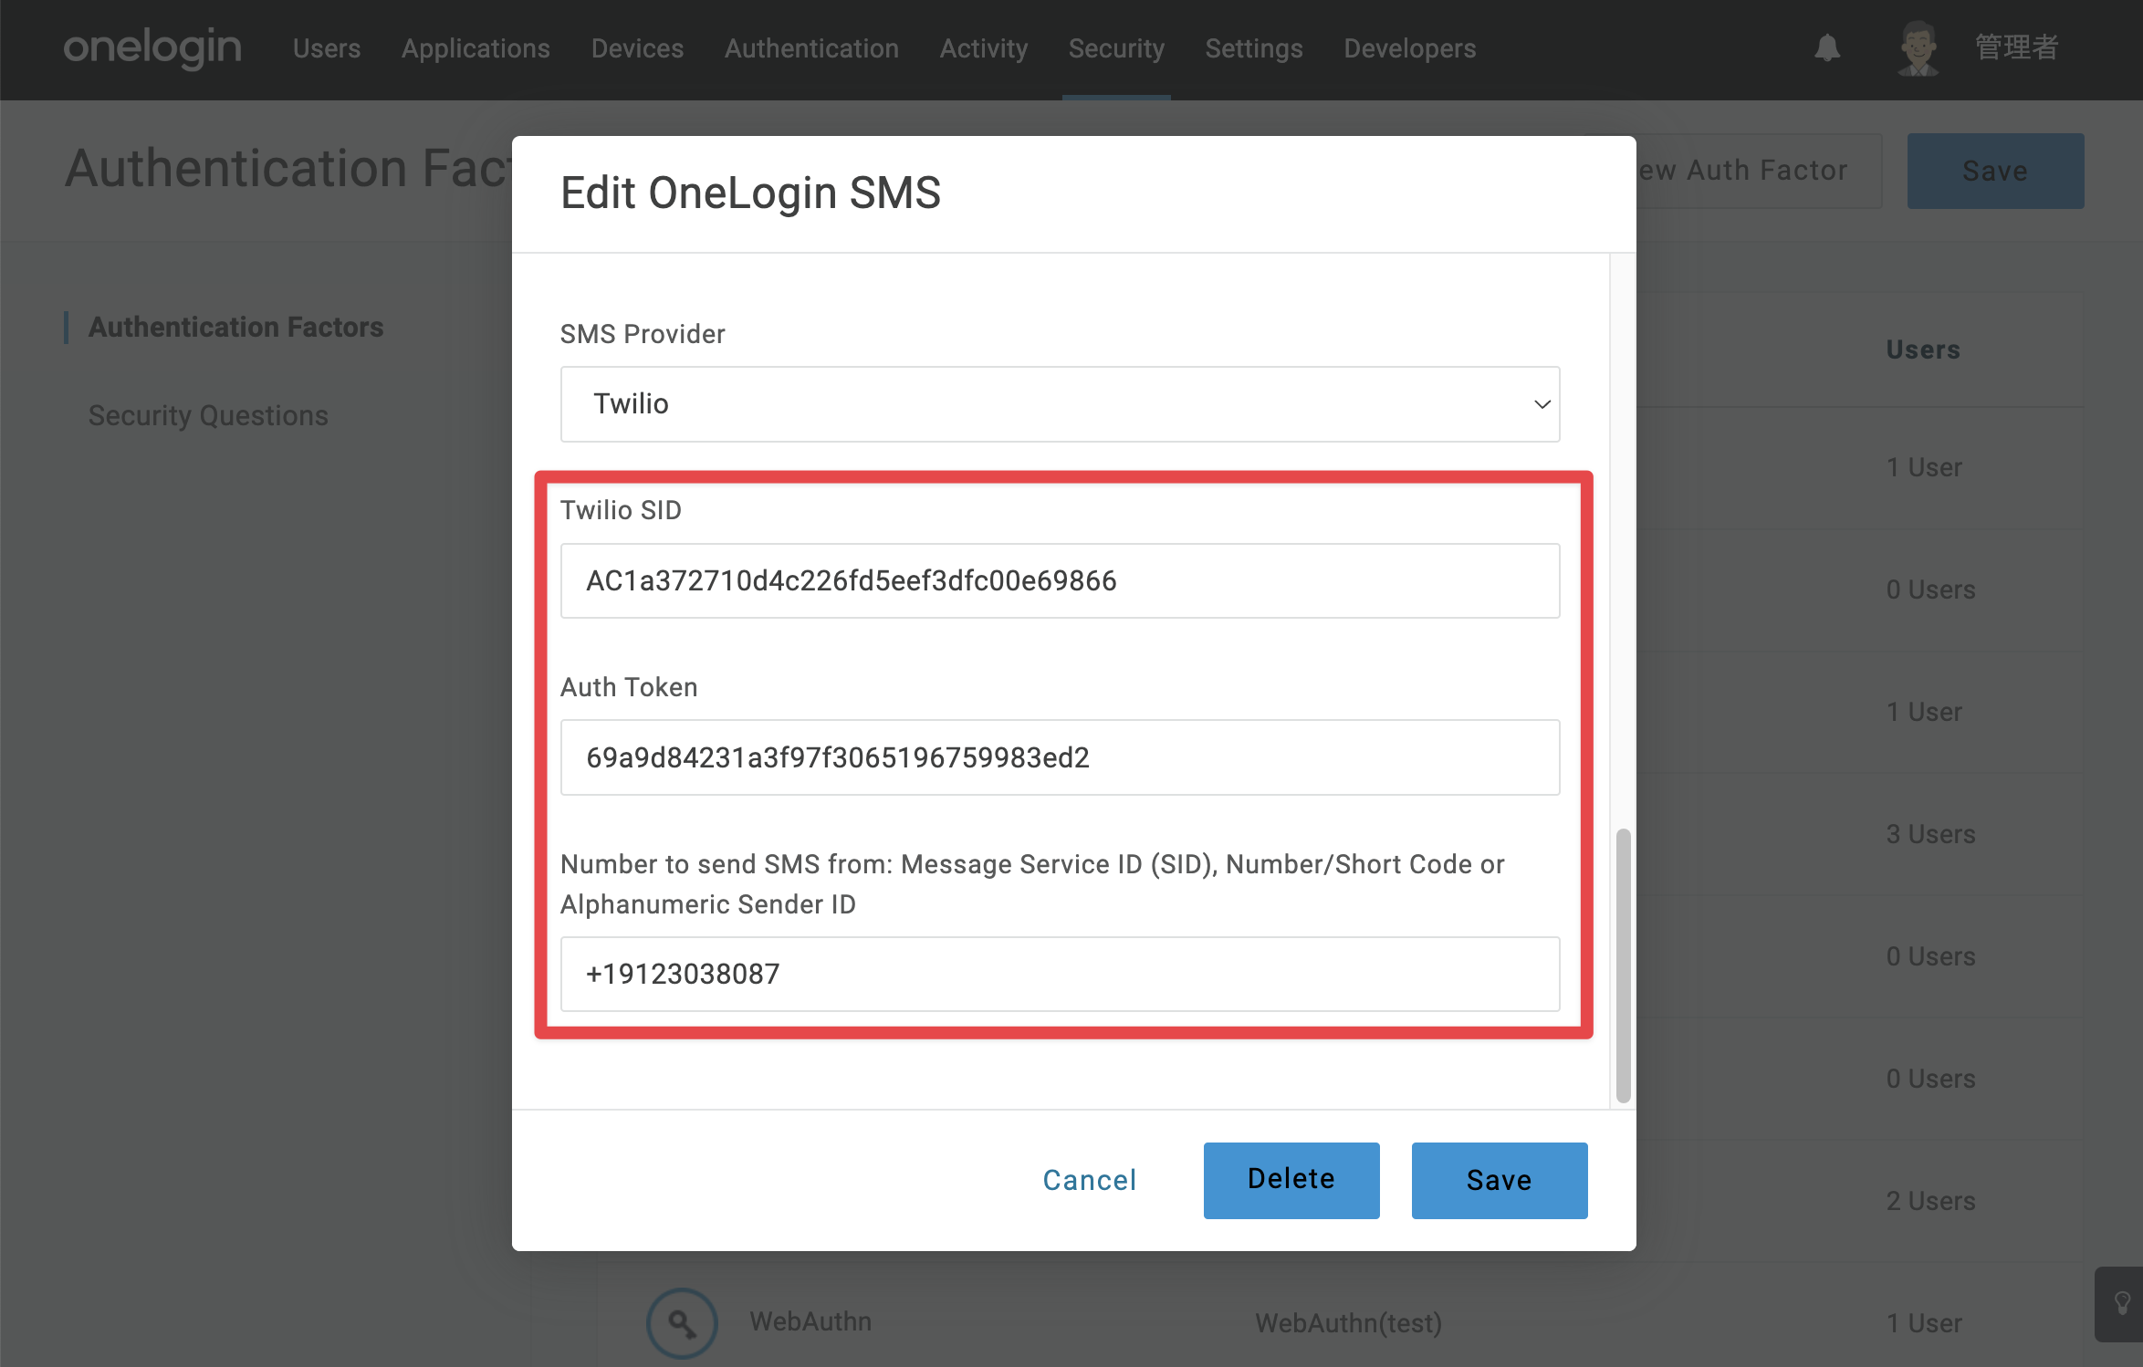This screenshot has width=2143, height=1367.
Task: Open the Users menu
Action: click(x=327, y=47)
